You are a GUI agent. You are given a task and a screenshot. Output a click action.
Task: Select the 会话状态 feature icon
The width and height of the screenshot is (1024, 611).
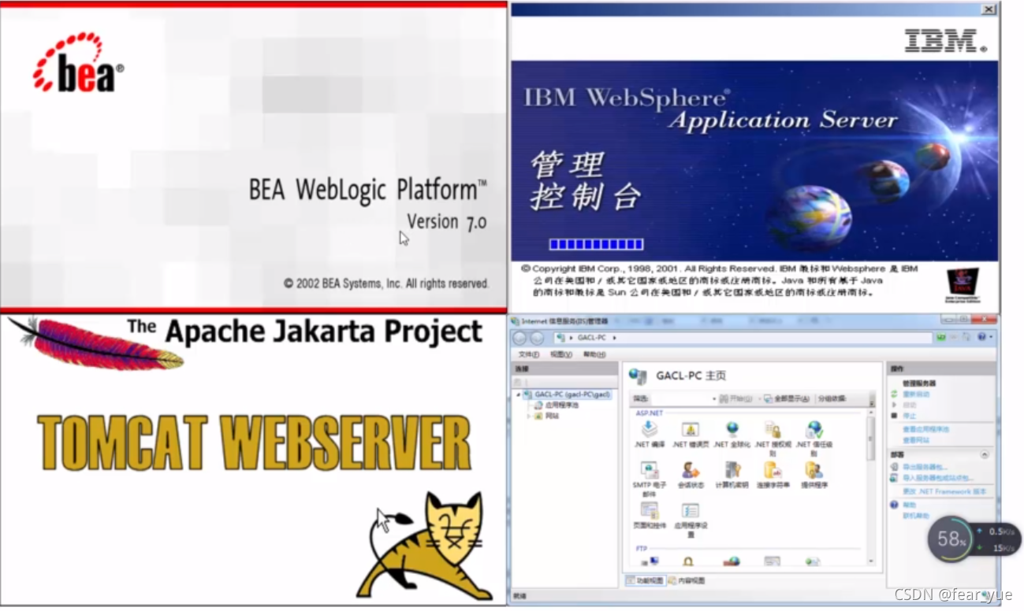[689, 470]
